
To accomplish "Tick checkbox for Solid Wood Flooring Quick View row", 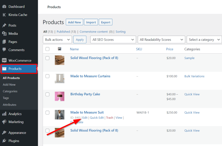I will click(x=47, y=131).
